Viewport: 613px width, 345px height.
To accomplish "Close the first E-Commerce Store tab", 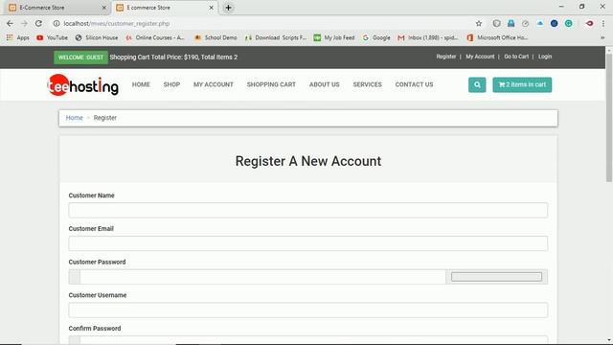I will (104, 8).
